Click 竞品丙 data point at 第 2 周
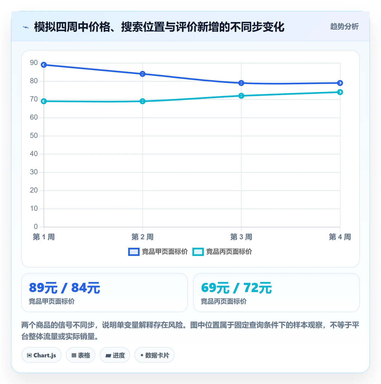 click(x=143, y=101)
